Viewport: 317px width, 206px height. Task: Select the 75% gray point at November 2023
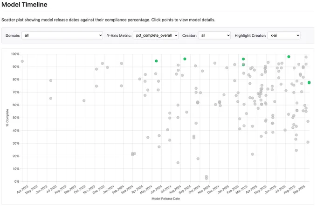click(x=96, y=86)
